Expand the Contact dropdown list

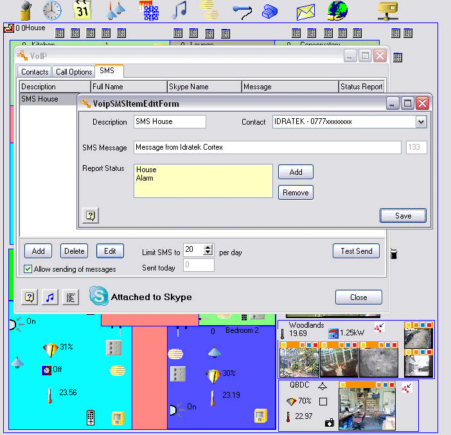pyautogui.click(x=421, y=121)
